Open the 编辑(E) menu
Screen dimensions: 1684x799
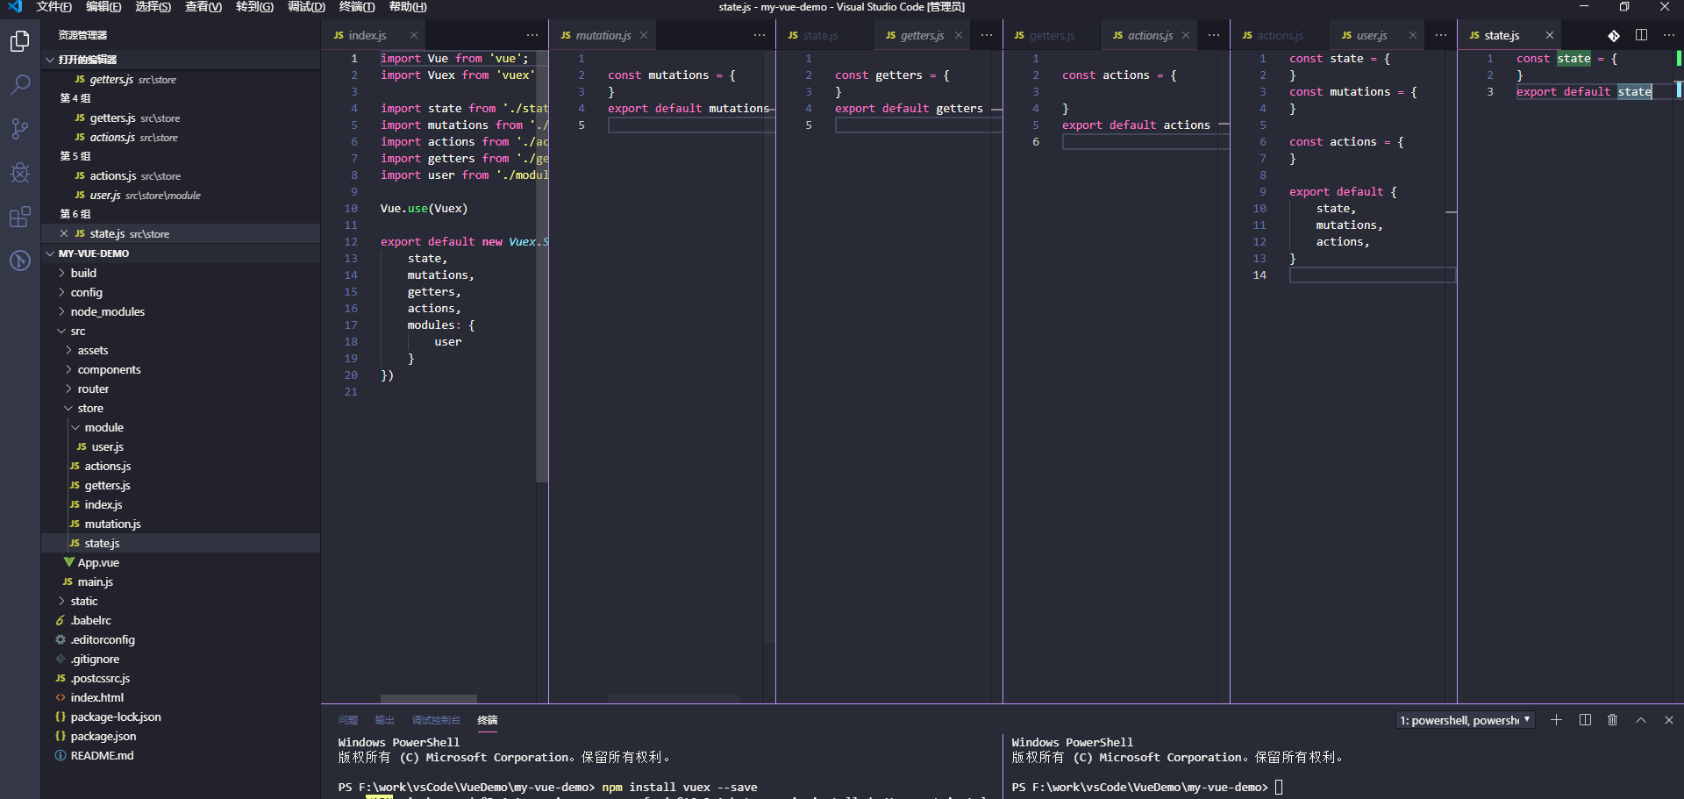tap(103, 7)
